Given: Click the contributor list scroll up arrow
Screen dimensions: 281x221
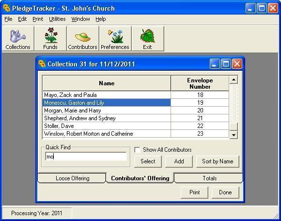Looking at the screenshot, I should (234, 79).
